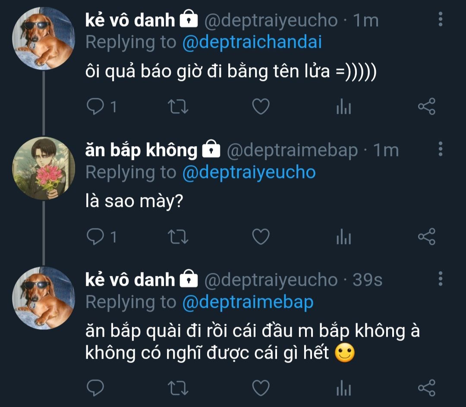The image size is (466, 407).
Task: Reply to the 'ôi quả báo' tweet
Action: pos(94,107)
